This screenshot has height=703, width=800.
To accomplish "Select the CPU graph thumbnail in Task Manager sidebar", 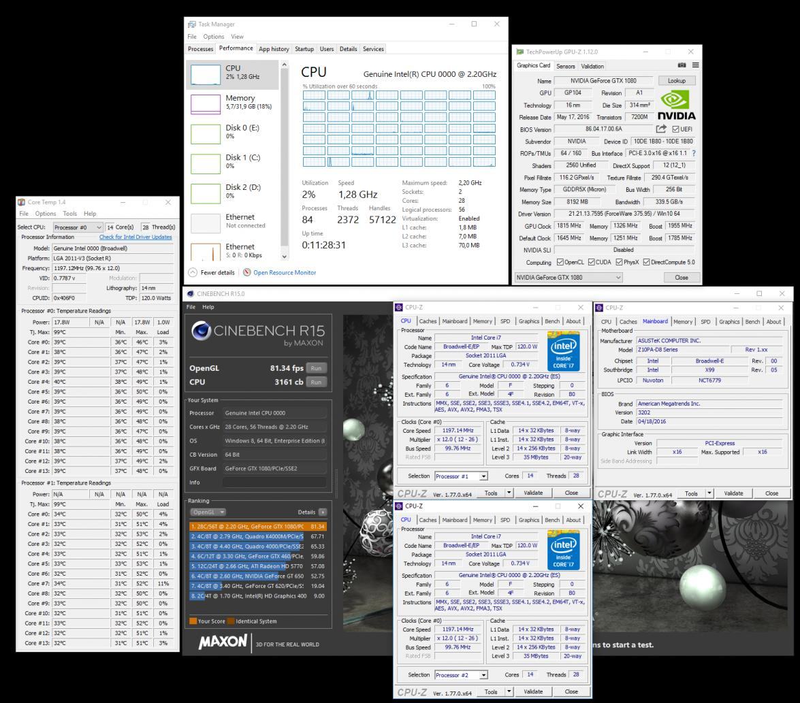I will 206,74.
